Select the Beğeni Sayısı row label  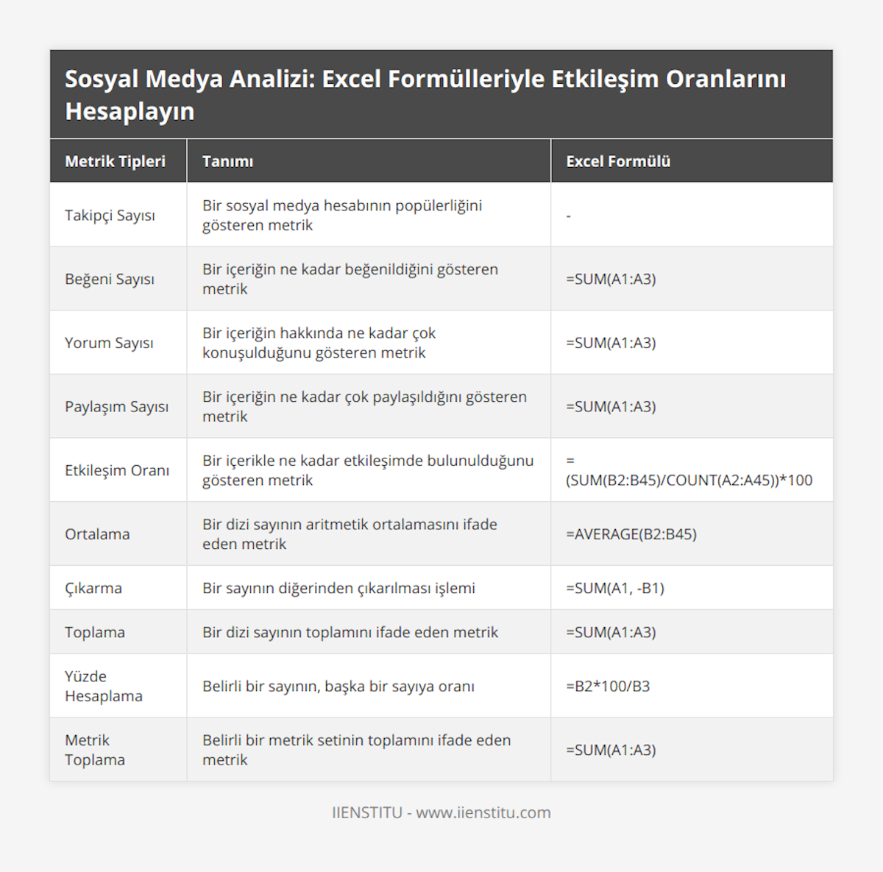click(110, 279)
